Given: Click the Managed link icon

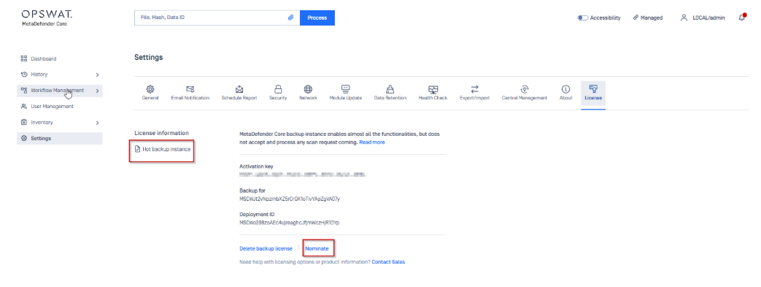Looking at the screenshot, I should 636,18.
